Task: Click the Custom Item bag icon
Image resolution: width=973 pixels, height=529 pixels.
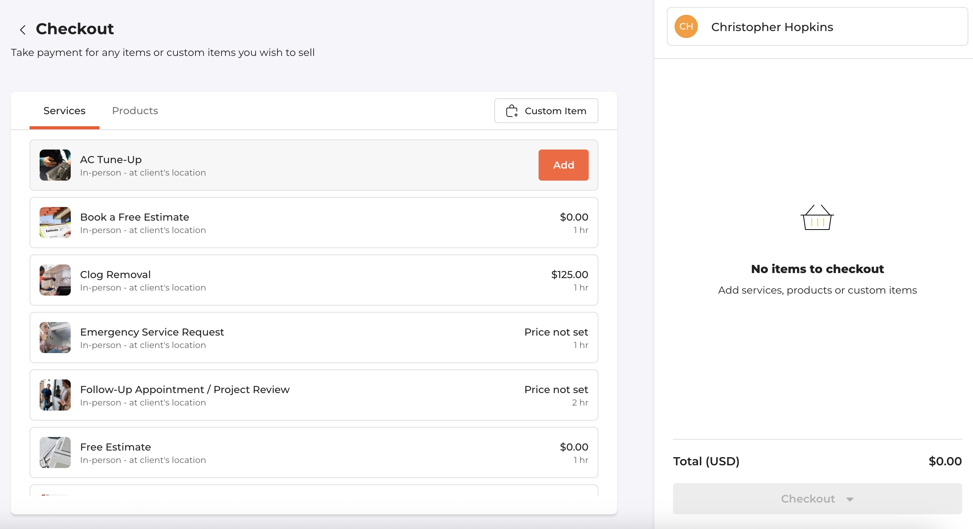Action: tap(512, 111)
